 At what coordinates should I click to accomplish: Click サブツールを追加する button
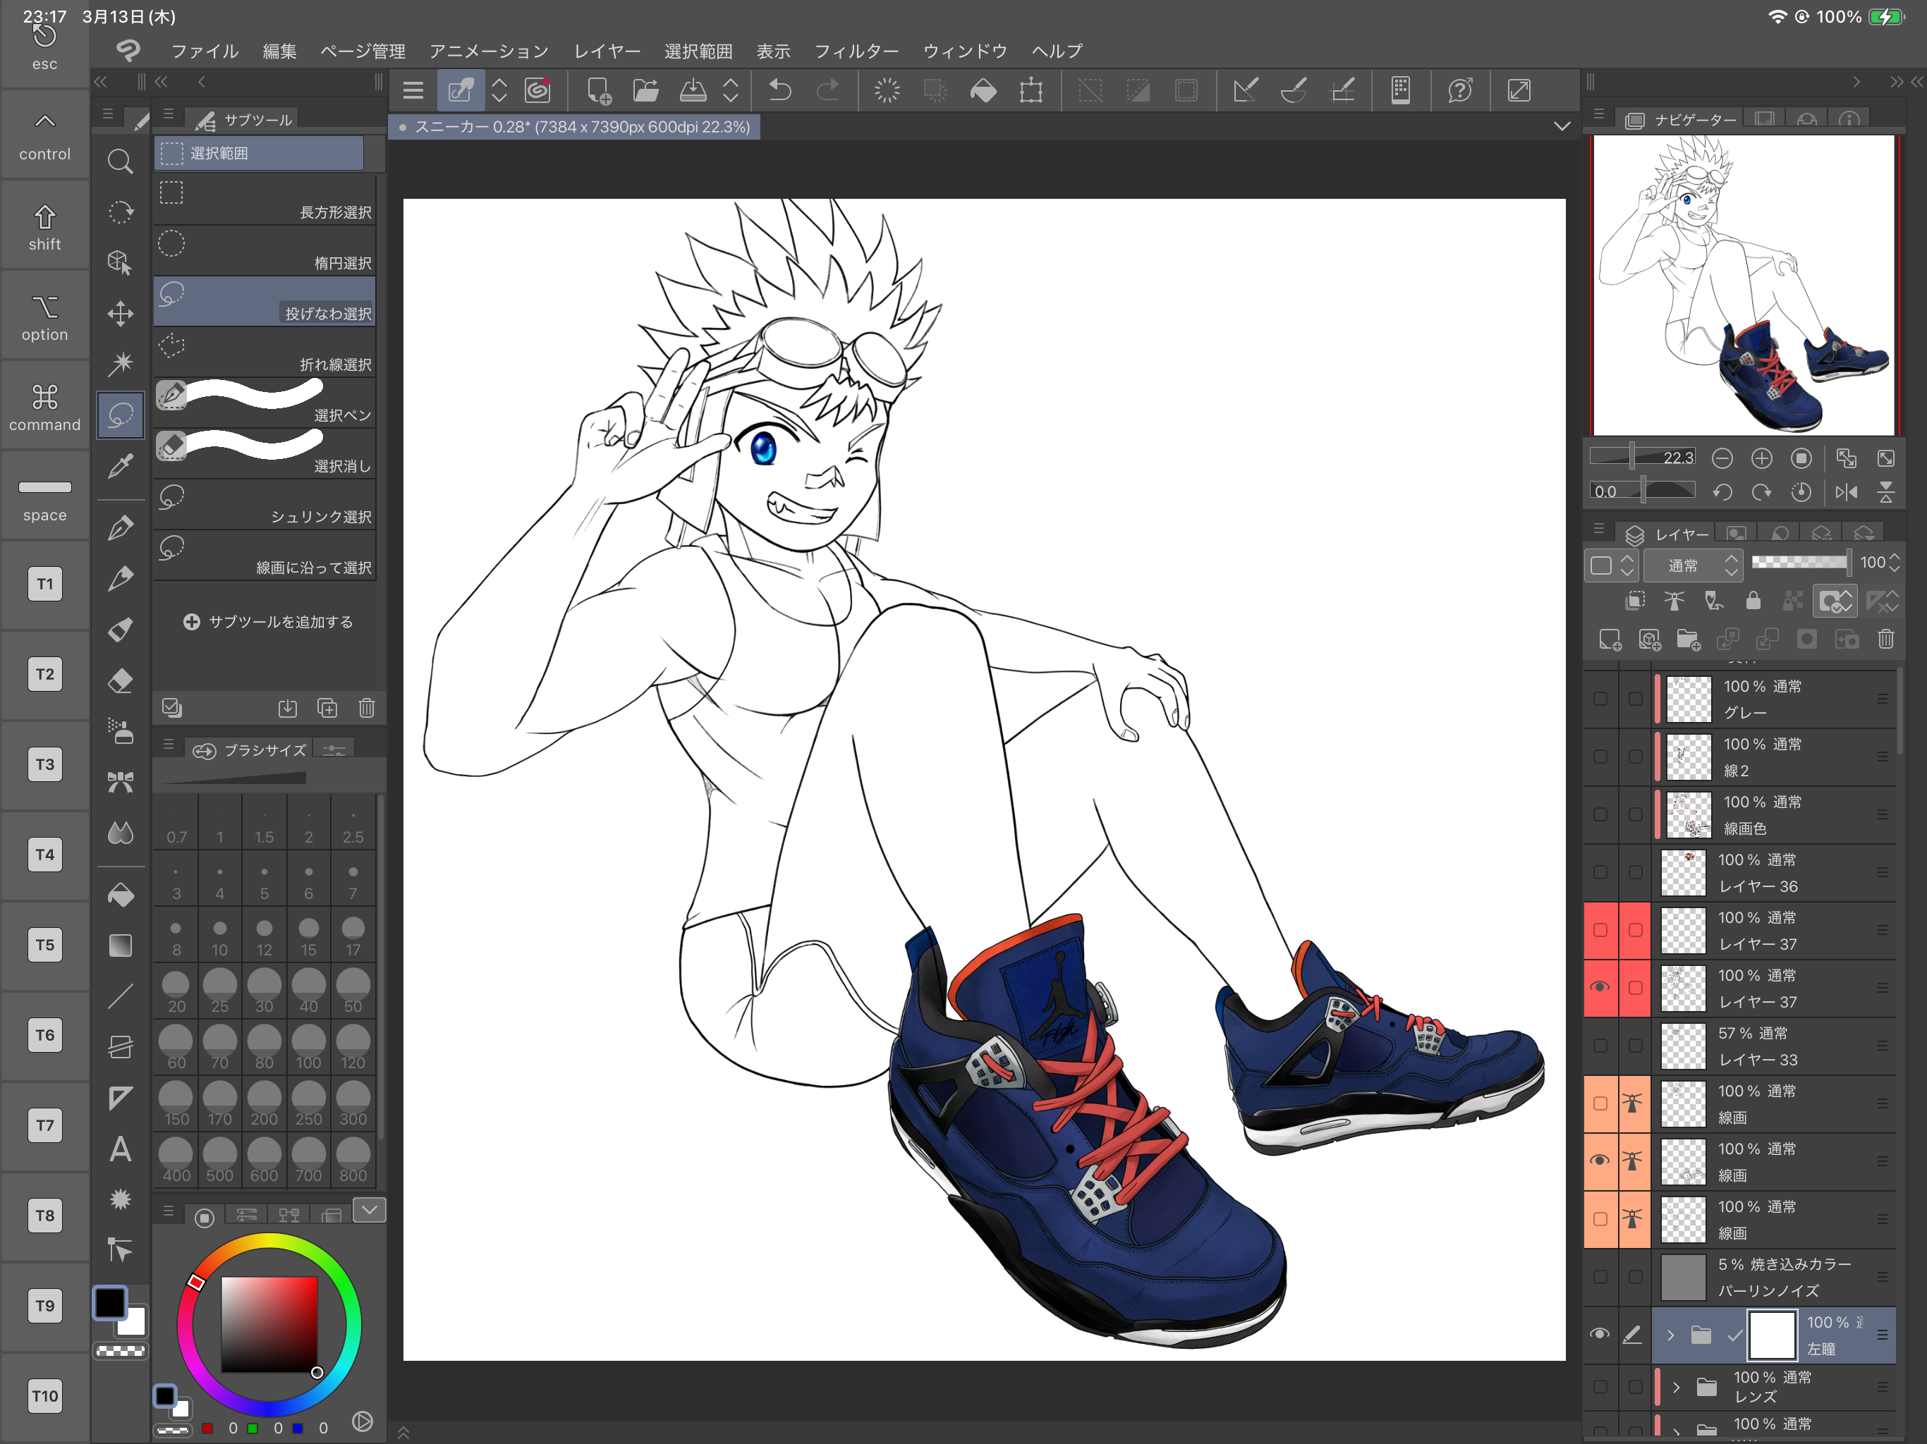268,622
